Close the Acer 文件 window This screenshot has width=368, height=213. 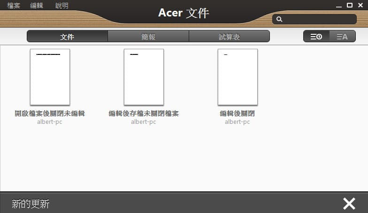[x=360, y=5]
